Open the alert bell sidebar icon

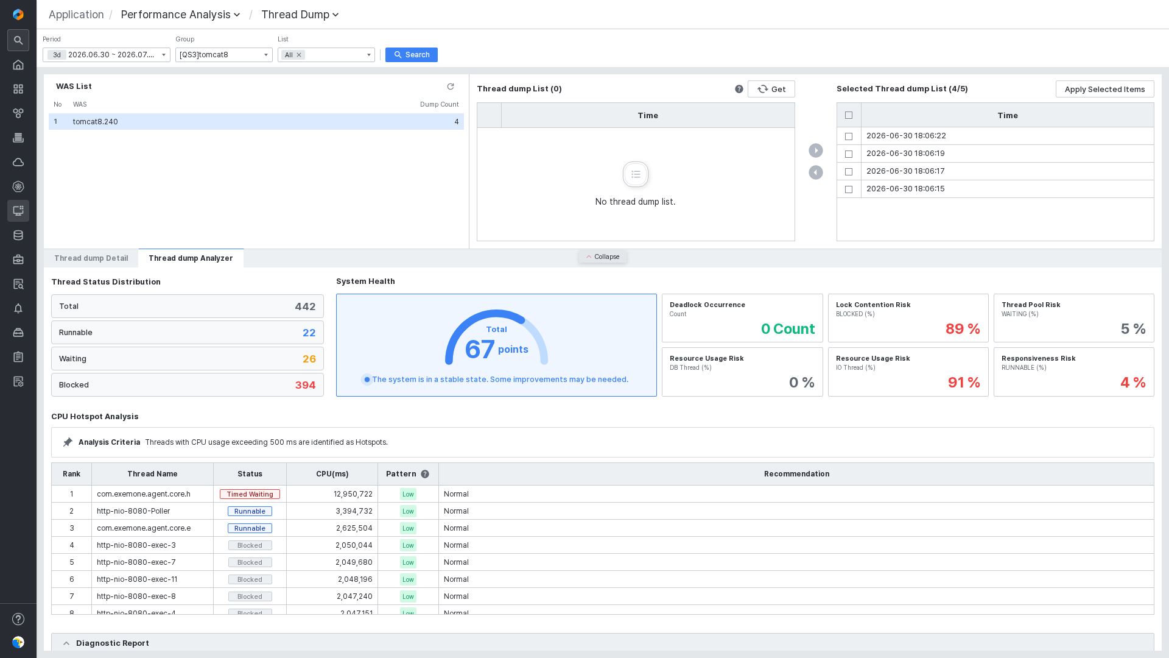[18, 308]
